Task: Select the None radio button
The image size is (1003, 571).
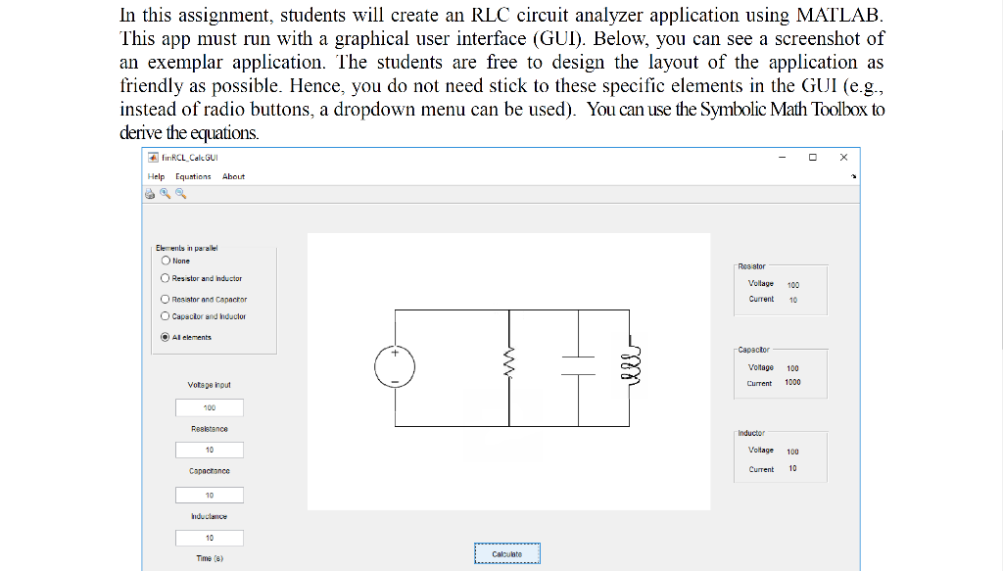Action: [x=167, y=260]
